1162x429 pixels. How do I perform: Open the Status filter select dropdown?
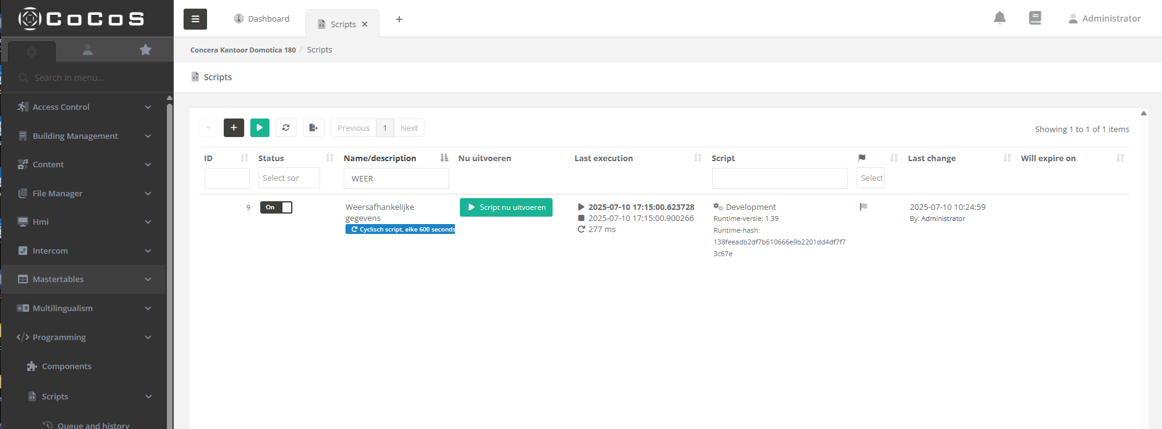pyautogui.click(x=289, y=178)
